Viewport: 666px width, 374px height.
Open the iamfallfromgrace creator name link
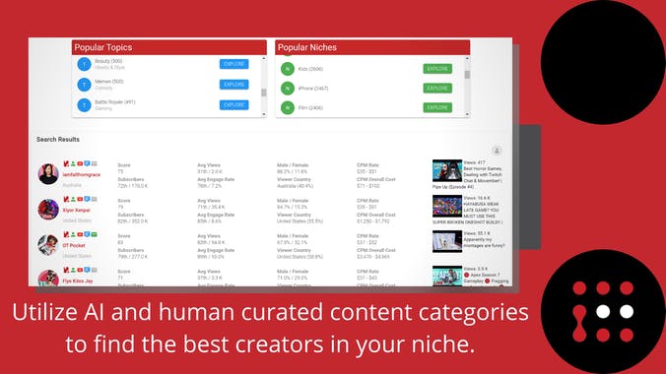click(82, 174)
